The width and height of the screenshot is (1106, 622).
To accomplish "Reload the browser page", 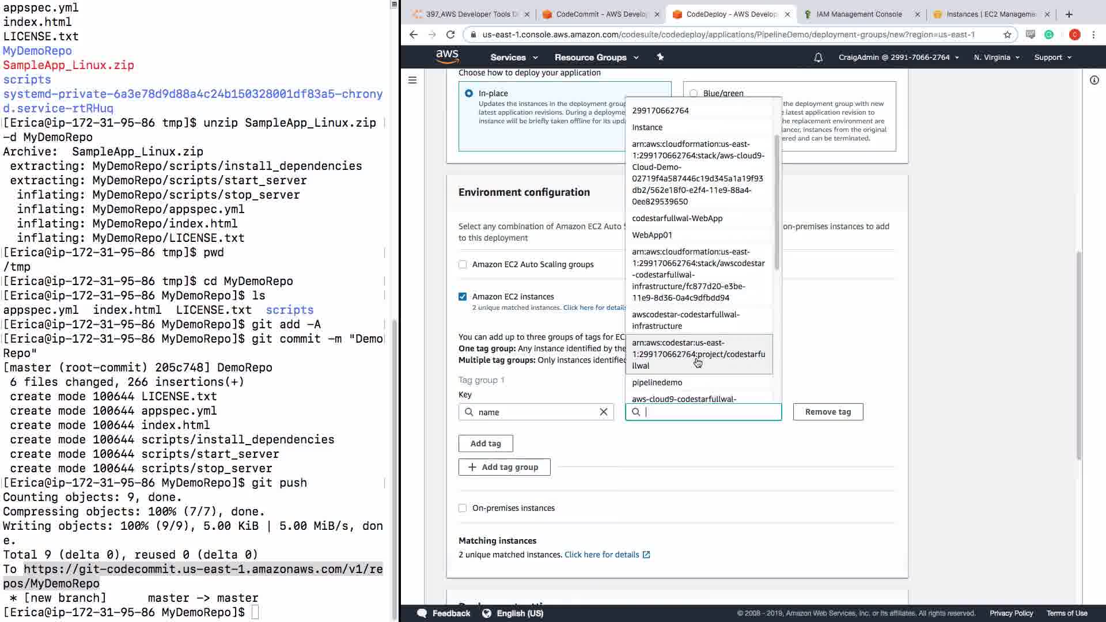I will tap(450, 35).
